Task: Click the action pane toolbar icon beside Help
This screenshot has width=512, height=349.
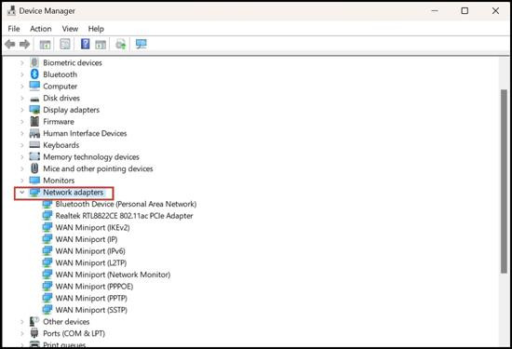Action: click(x=101, y=45)
